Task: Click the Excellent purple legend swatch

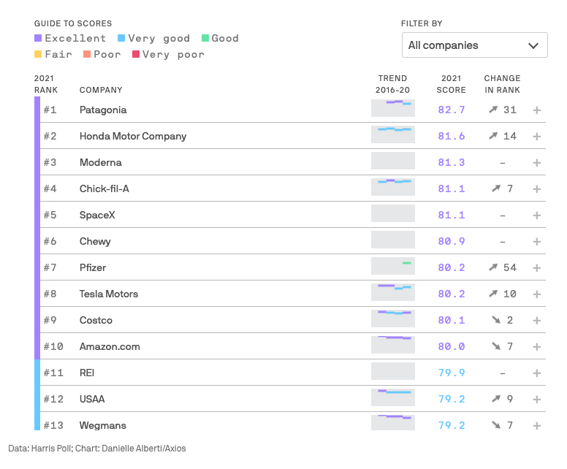Action: pyautogui.click(x=38, y=38)
